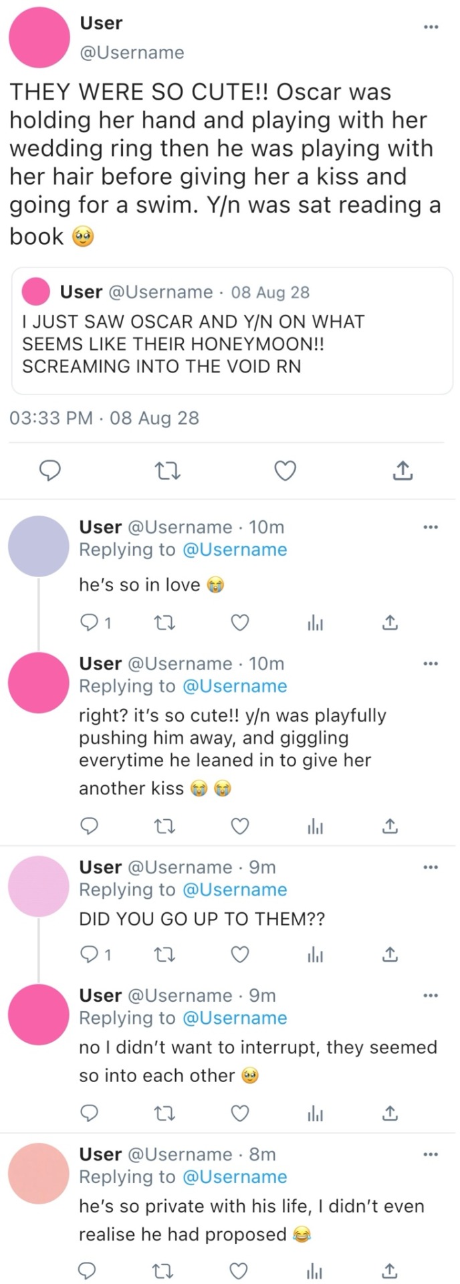Like the main 'THEY WERE SO CUTE' tweet
Image resolution: width=460 pixels, height=1284 pixels.
click(x=285, y=471)
